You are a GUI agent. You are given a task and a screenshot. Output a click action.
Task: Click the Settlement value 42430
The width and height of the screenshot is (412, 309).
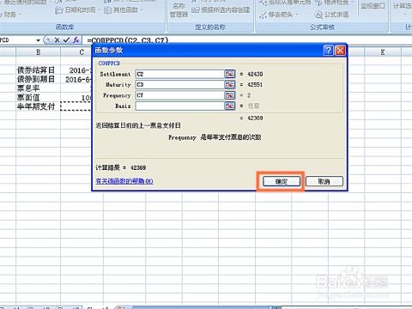[x=255, y=74]
